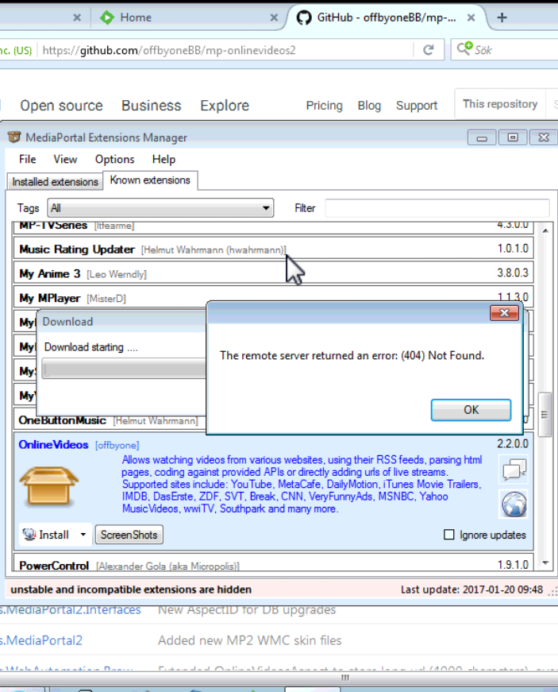Viewport: 558px width, 692px height.
Task: Click OK in the 404 error dialog
Action: point(471,410)
